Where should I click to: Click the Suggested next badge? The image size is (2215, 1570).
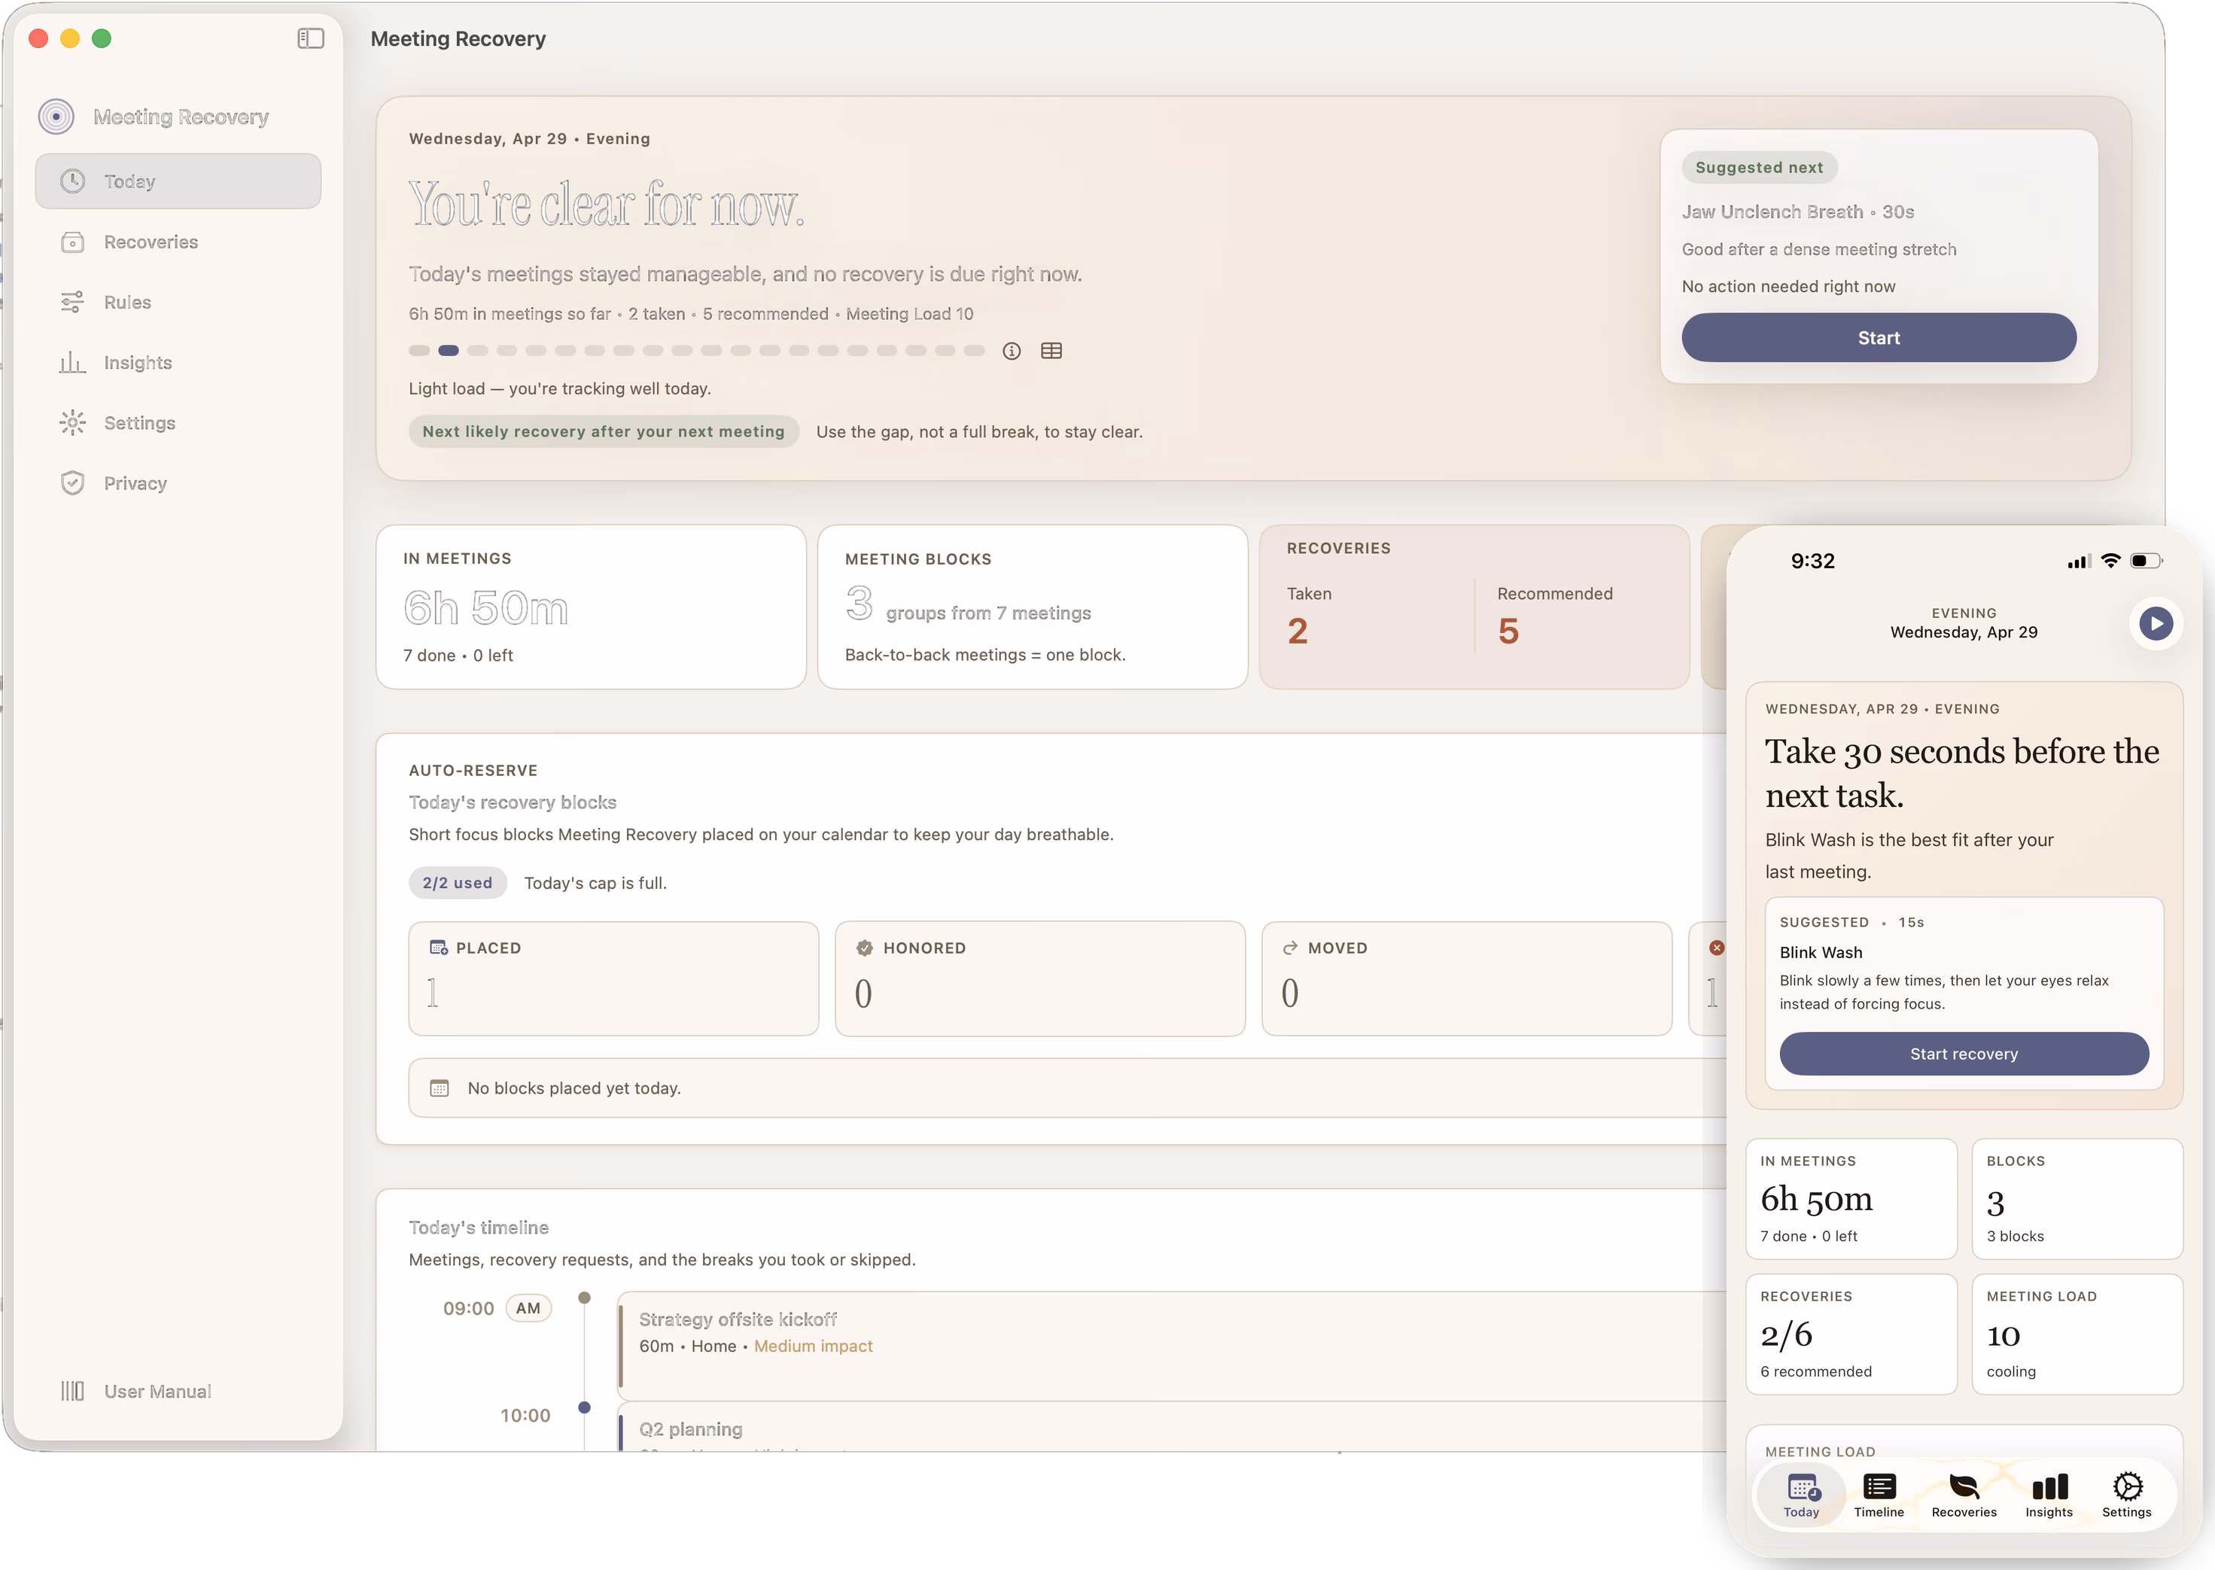tap(1759, 167)
